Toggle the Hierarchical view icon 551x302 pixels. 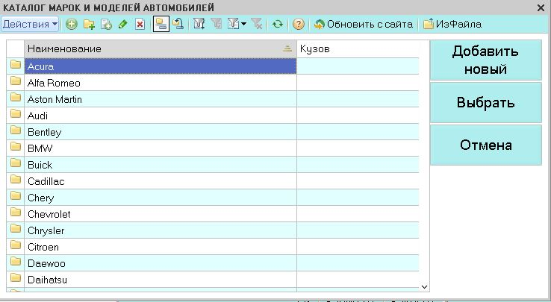[x=161, y=24]
